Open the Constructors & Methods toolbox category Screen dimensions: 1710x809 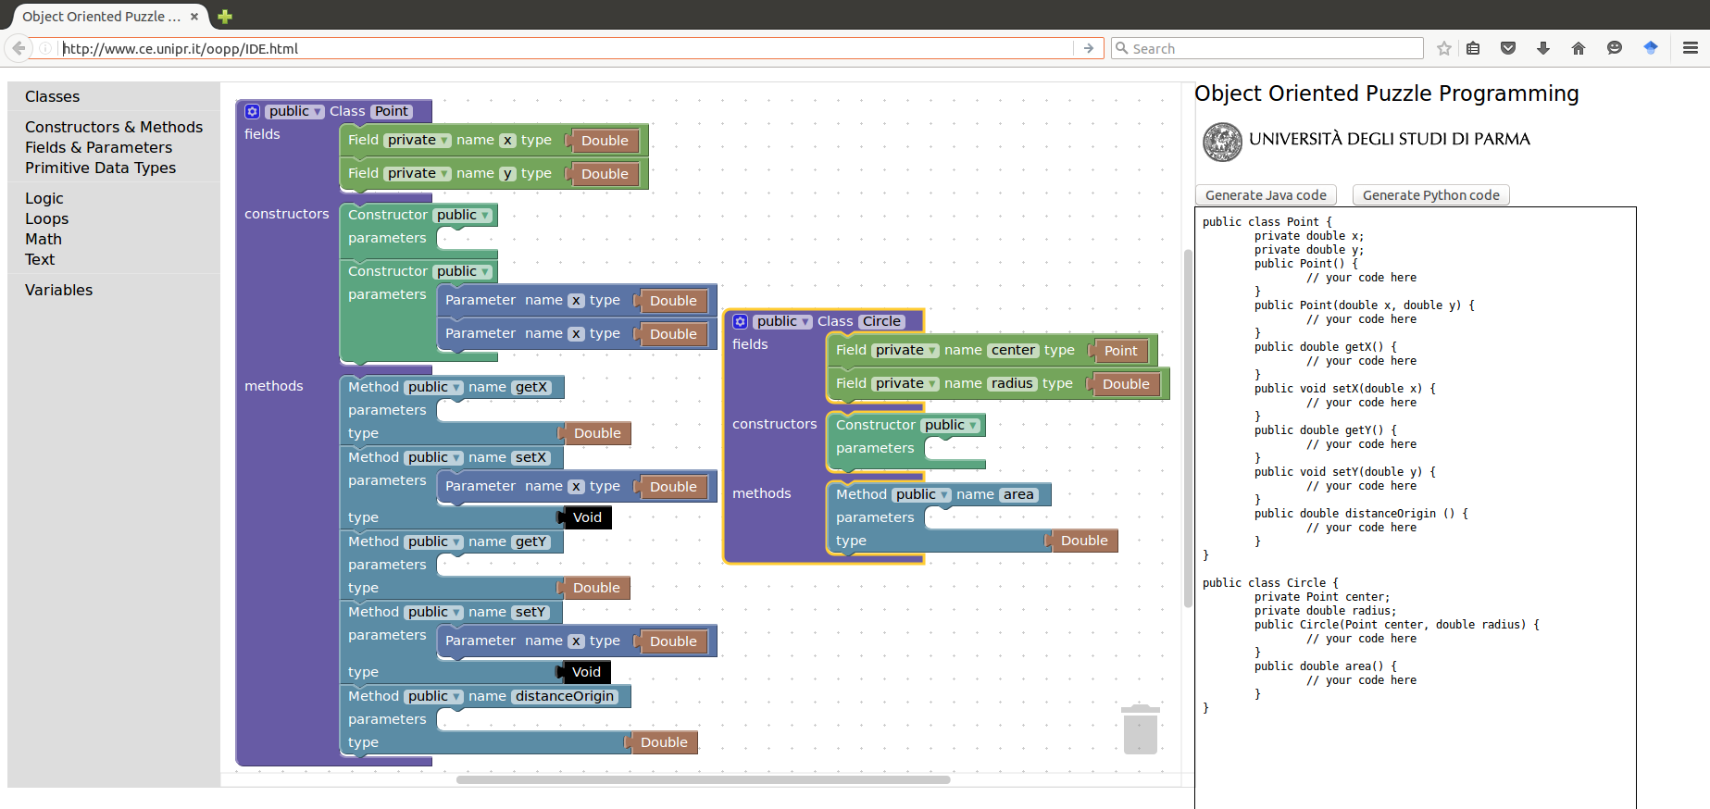point(114,127)
